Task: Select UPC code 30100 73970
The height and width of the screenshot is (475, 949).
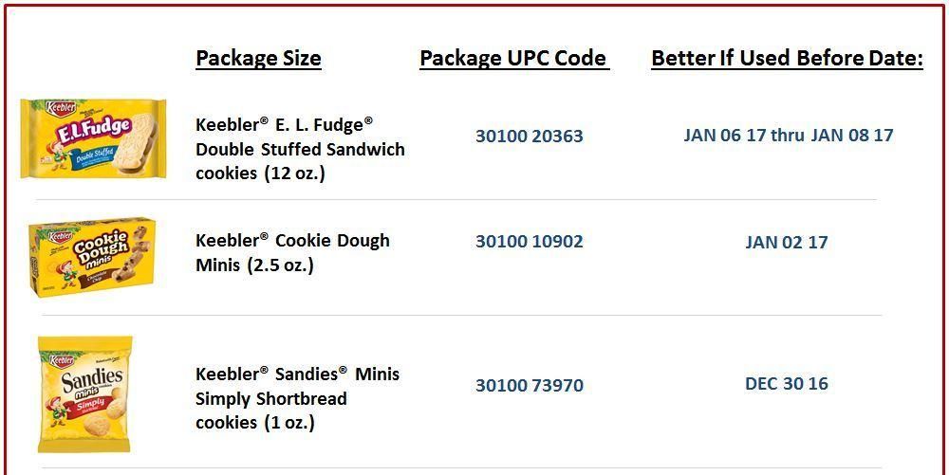Action: point(529,386)
